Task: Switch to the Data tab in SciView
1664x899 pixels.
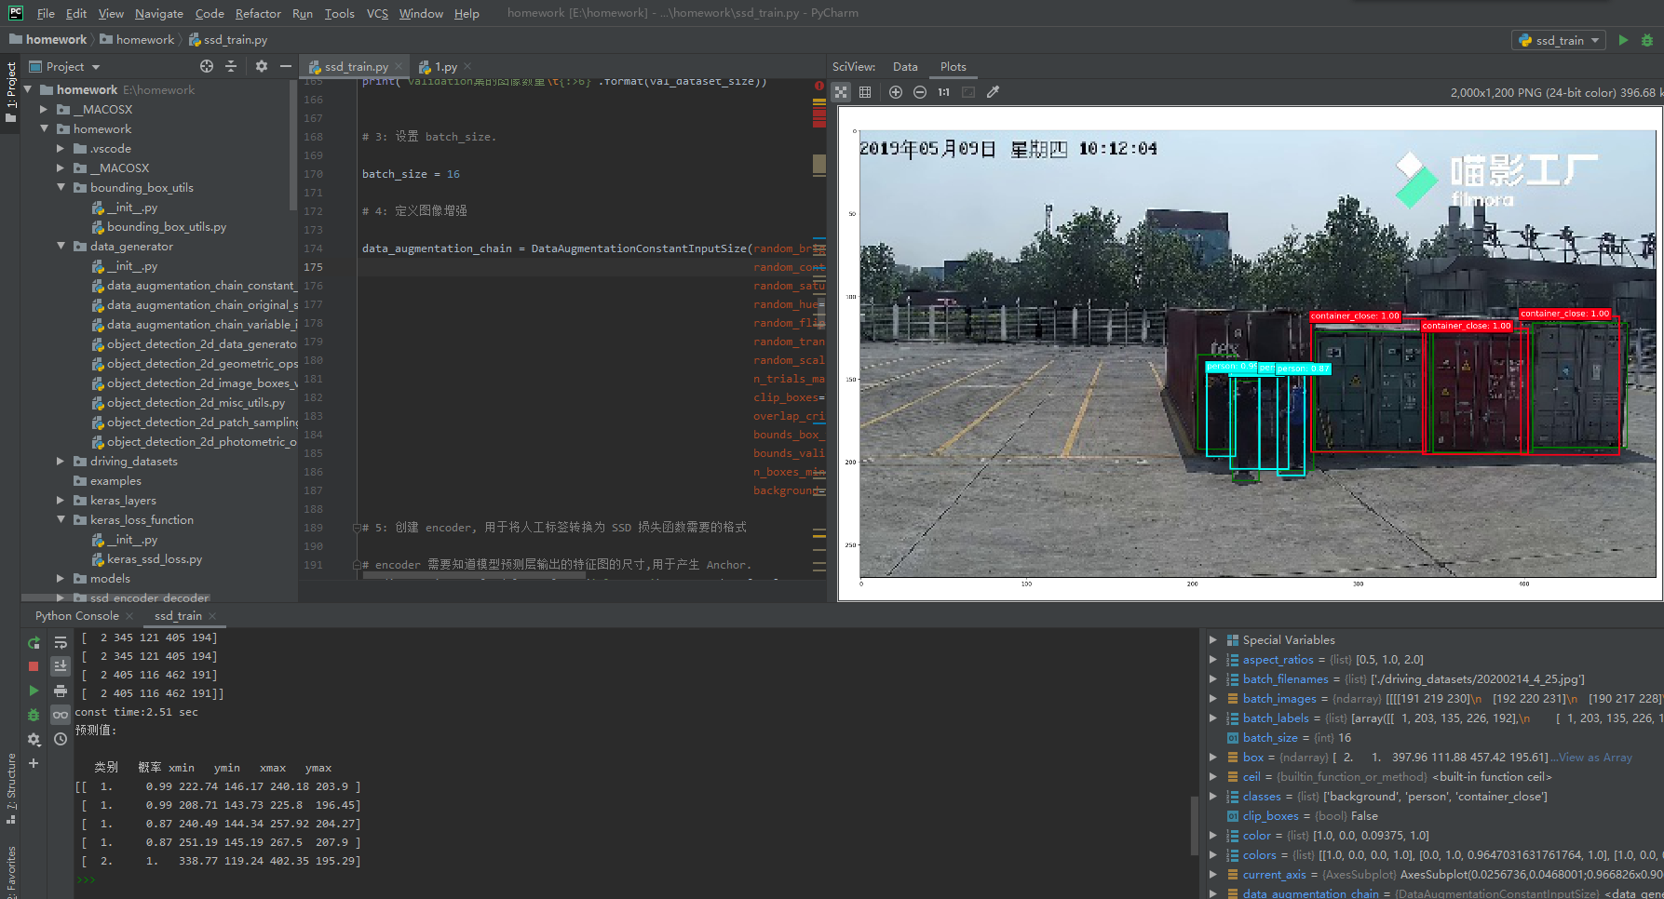Action: [x=905, y=66]
